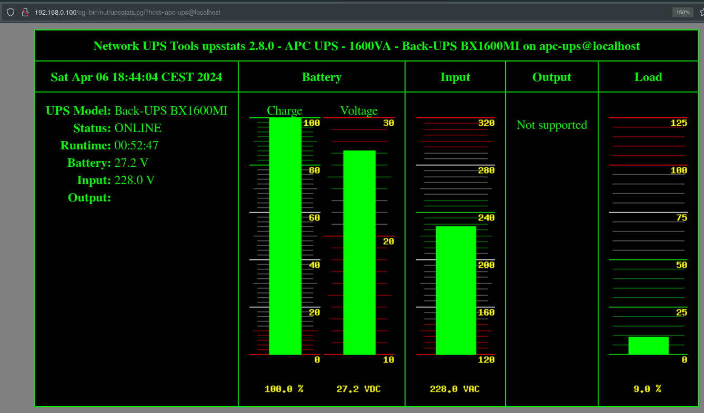Click the Runtime value 00:52:47
704x413 pixels.
(136, 146)
